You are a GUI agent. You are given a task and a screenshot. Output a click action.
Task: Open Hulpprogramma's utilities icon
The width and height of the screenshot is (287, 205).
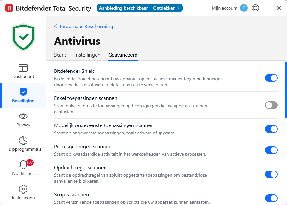23,140
